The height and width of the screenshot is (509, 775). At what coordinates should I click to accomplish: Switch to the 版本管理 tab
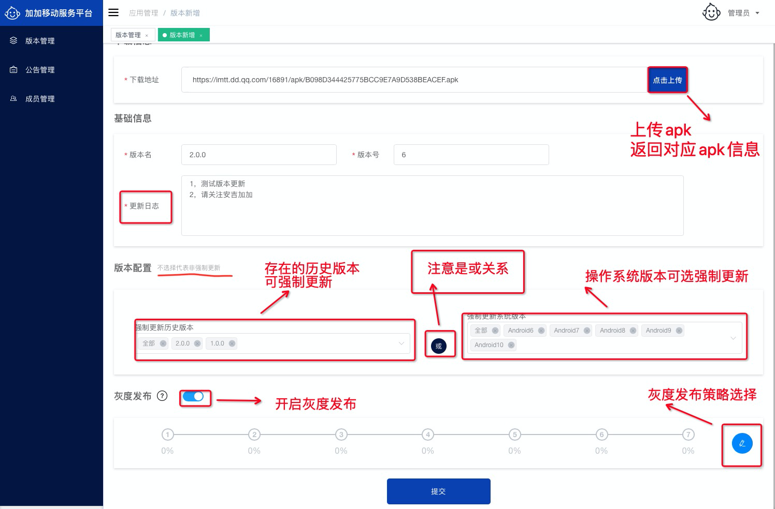(x=128, y=35)
